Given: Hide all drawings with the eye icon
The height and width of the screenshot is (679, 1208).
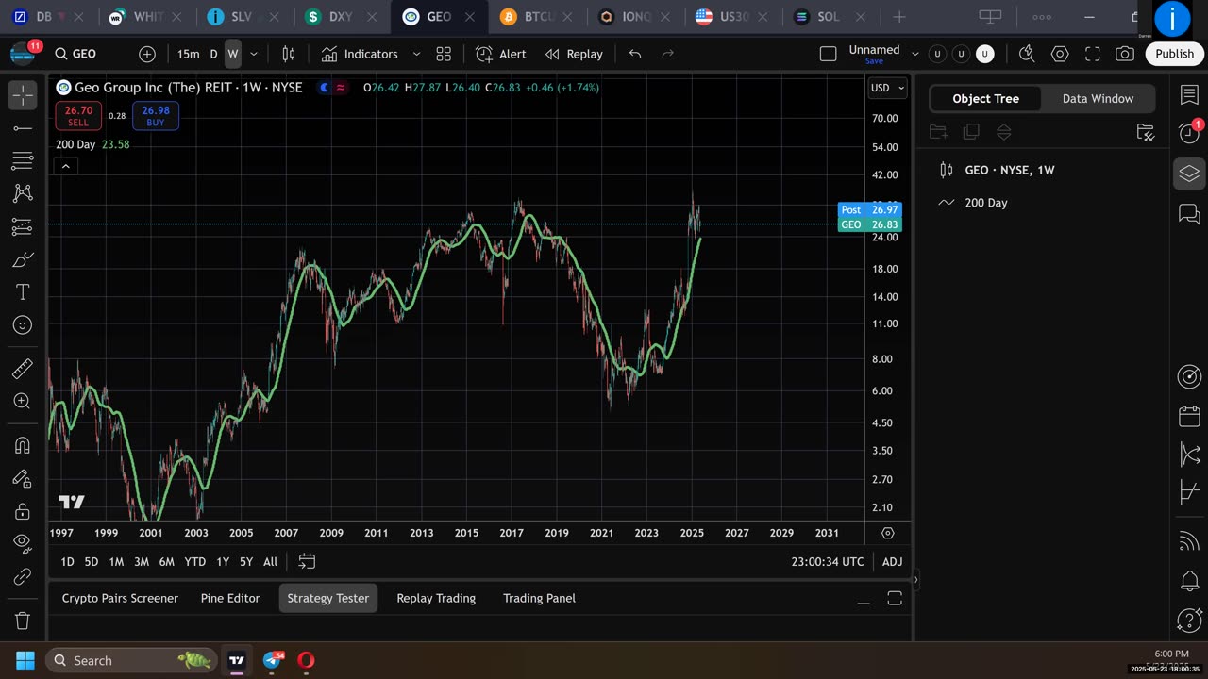Looking at the screenshot, I should [23, 542].
